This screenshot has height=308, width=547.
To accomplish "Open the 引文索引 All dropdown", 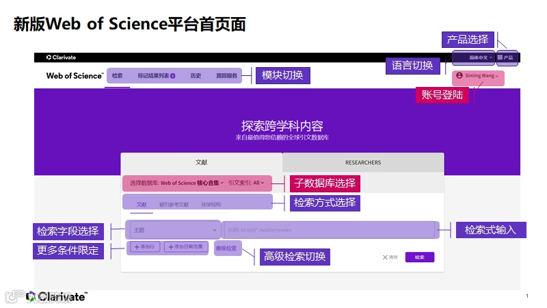I will (x=246, y=183).
